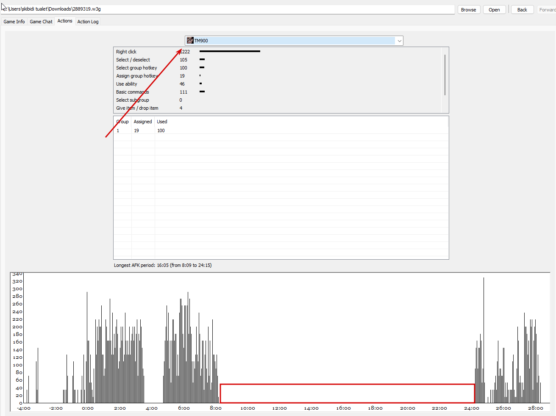Click the TM900 player race icon
The width and height of the screenshot is (556, 416).
[190, 41]
